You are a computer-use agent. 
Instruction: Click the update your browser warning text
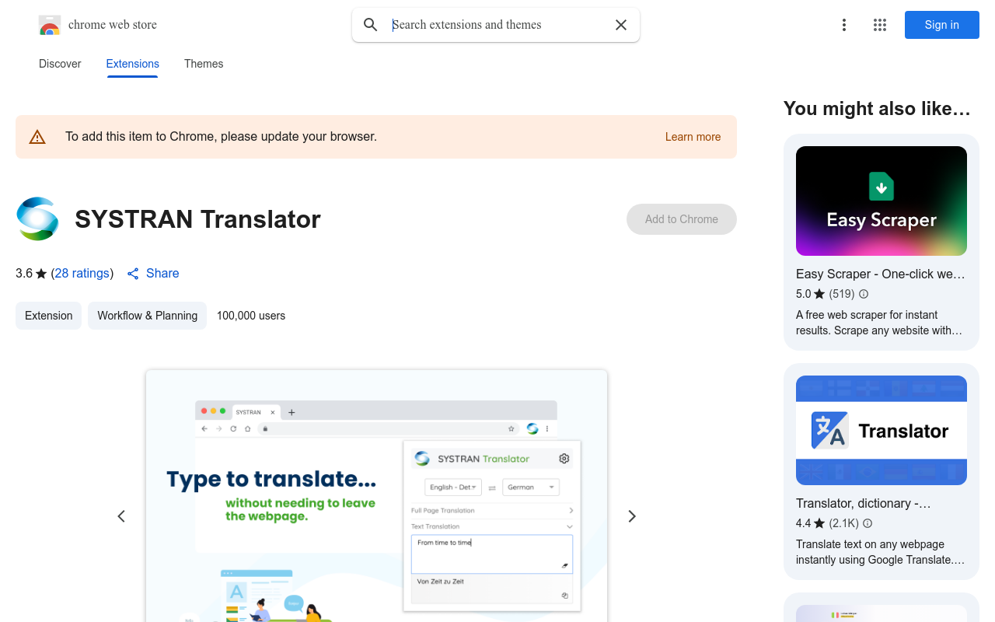pyautogui.click(x=221, y=137)
